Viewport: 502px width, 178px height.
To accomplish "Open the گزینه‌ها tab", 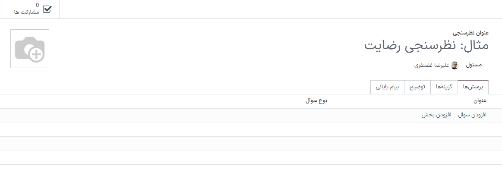I will 444,87.
